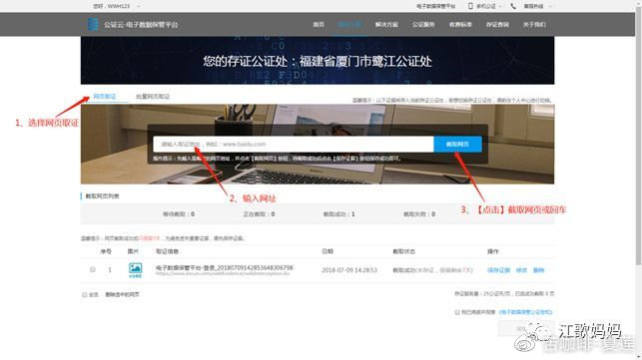Open the highlighted blue nav item
The width and height of the screenshot is (642, 360).
point(349,25)
